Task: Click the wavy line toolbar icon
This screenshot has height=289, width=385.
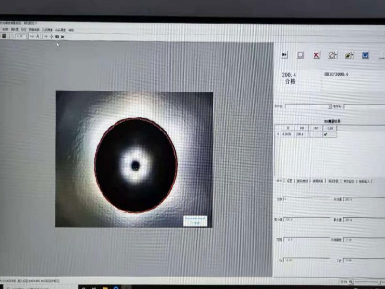Action: pos(32,37)
